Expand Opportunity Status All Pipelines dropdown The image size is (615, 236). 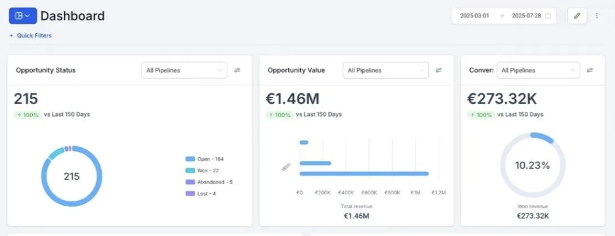pyautogui.click(x=184, y=70)
